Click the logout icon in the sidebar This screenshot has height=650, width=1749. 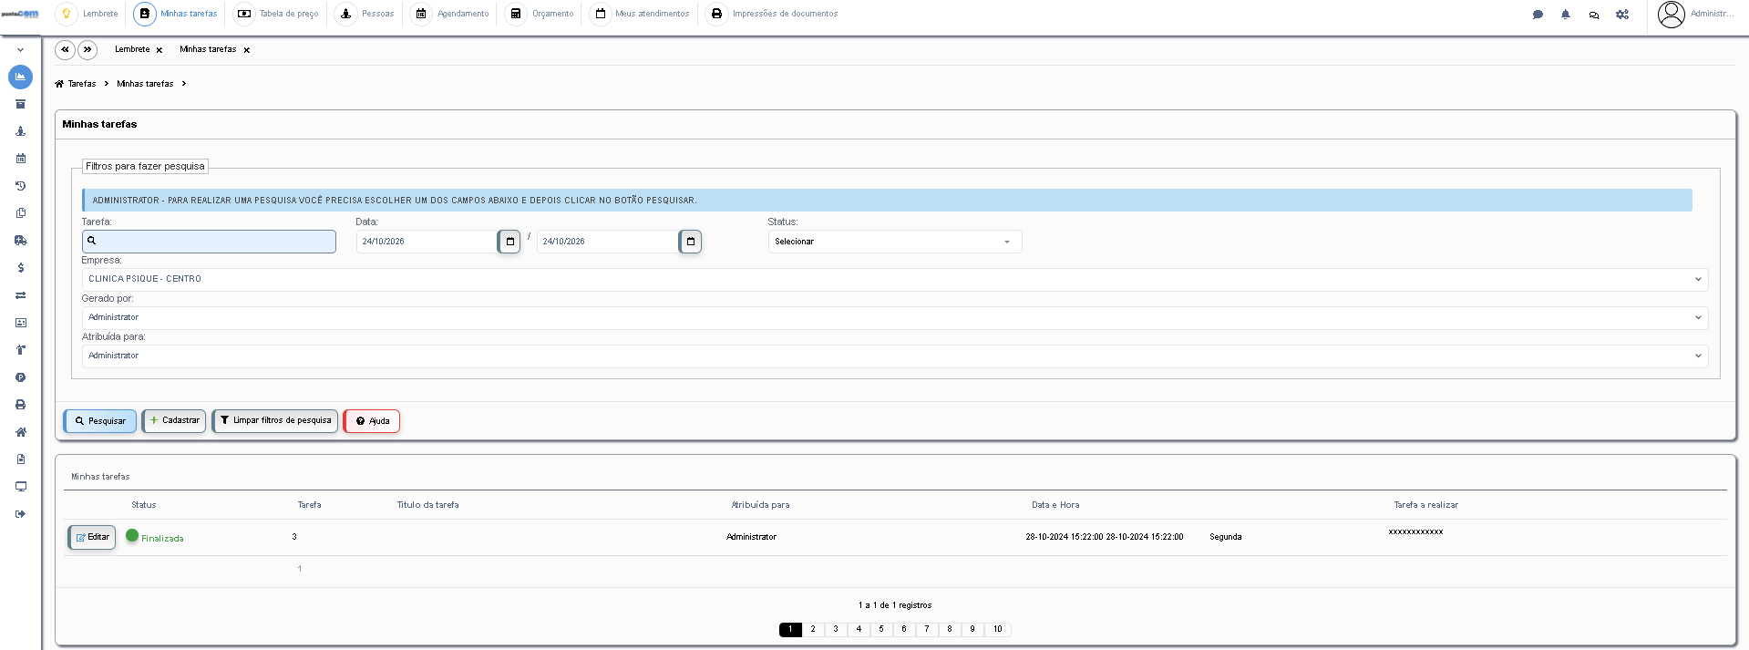20,514
